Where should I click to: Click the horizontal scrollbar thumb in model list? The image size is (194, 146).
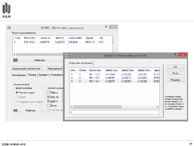pyautogui.click(x=98, y=107)
